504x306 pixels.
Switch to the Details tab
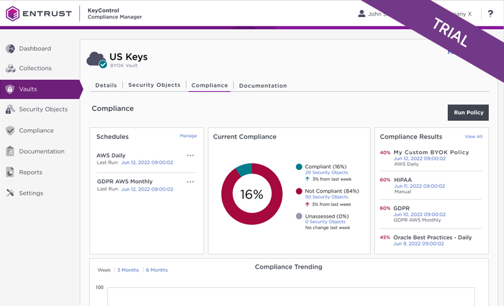click(x=106, y=86)
